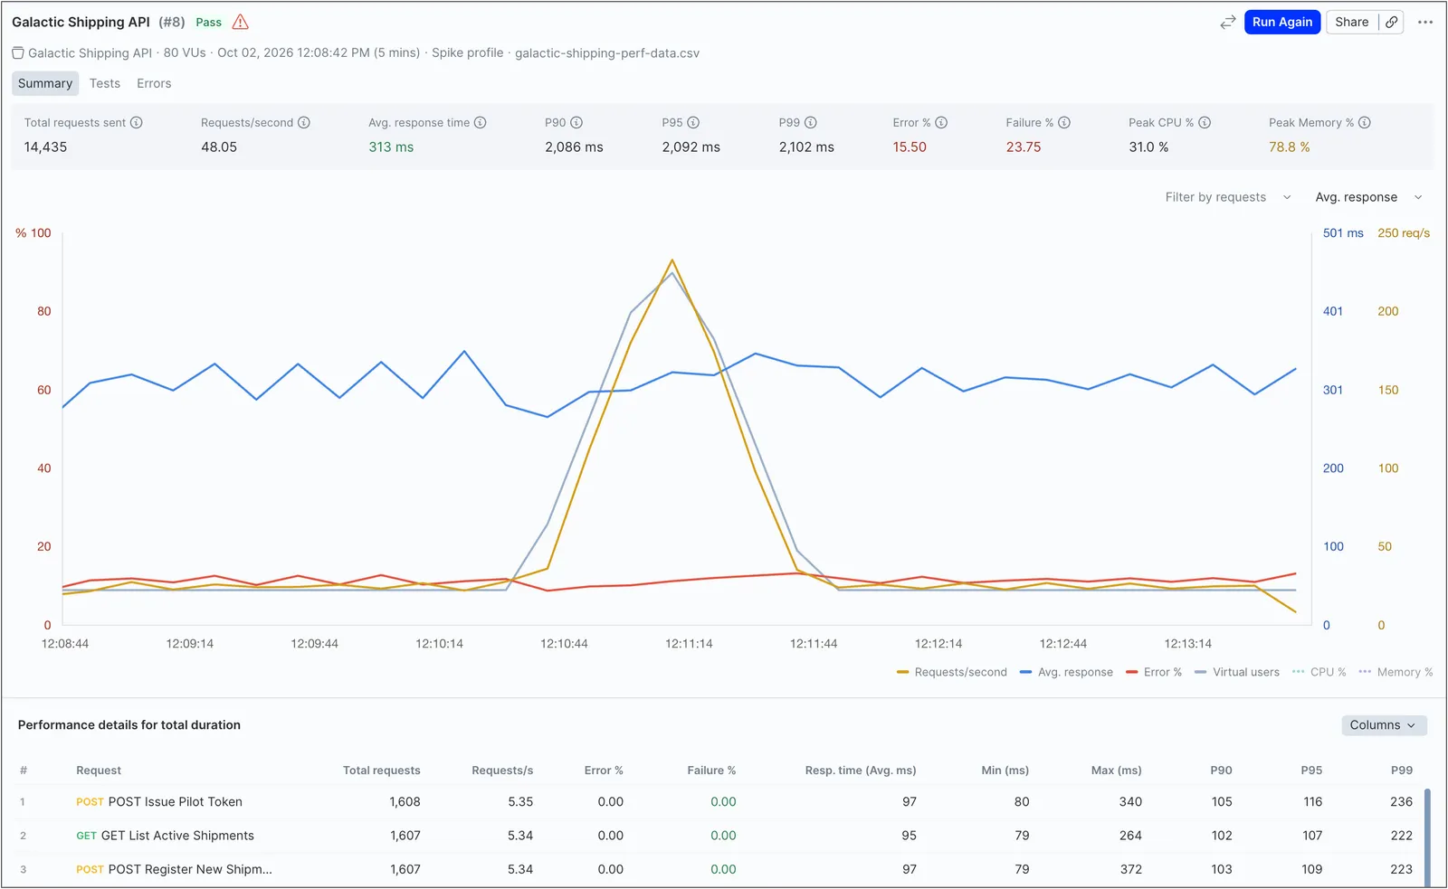The image size is (1448, 889).
Task: Click the Share button
Action: point(1352,23)
